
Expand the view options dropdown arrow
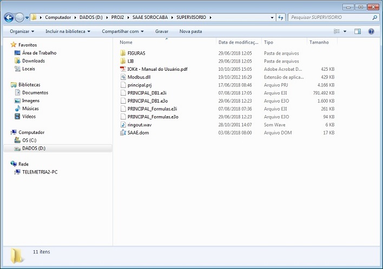[x=345, y=31]
